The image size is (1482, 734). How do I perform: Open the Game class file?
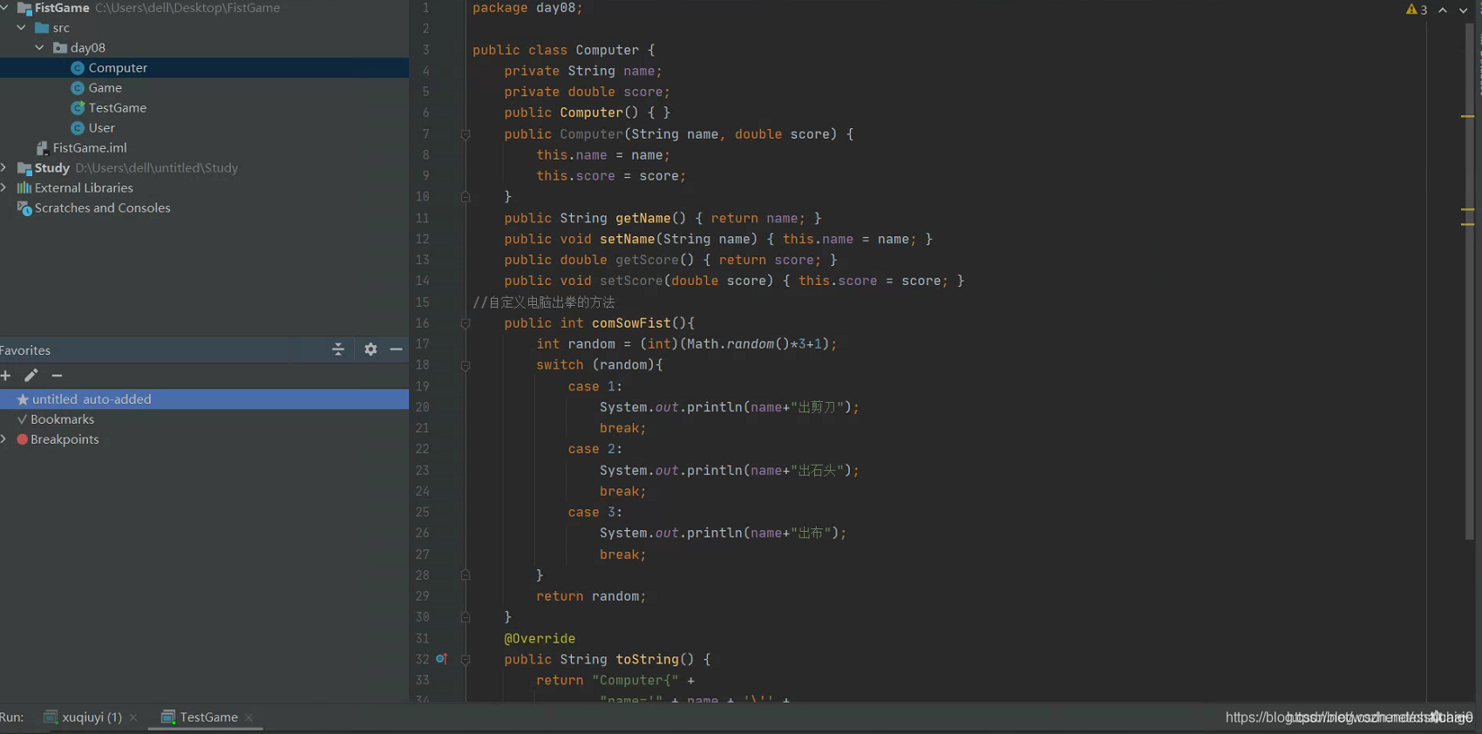(105, 88)
